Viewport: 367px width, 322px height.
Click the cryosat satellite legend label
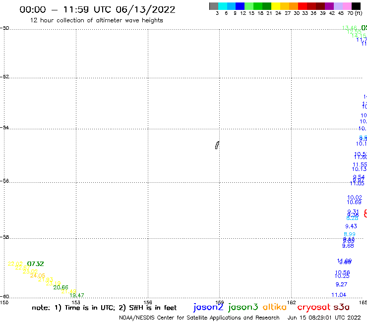click(314, 308)
